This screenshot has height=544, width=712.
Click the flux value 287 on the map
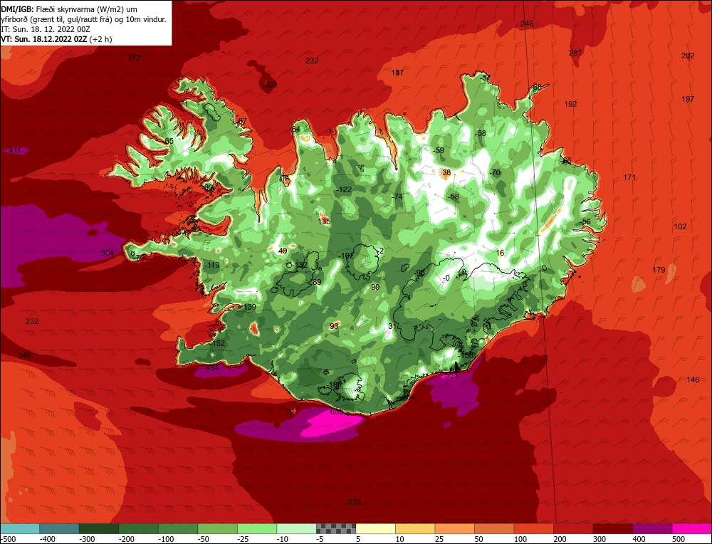pyautogui.click(x=575, y=53)
